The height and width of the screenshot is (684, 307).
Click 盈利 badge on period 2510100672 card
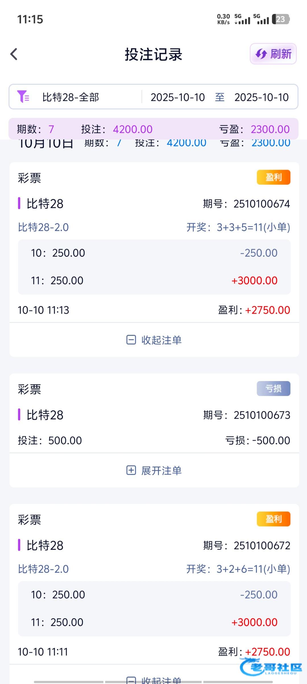(273, 519)
